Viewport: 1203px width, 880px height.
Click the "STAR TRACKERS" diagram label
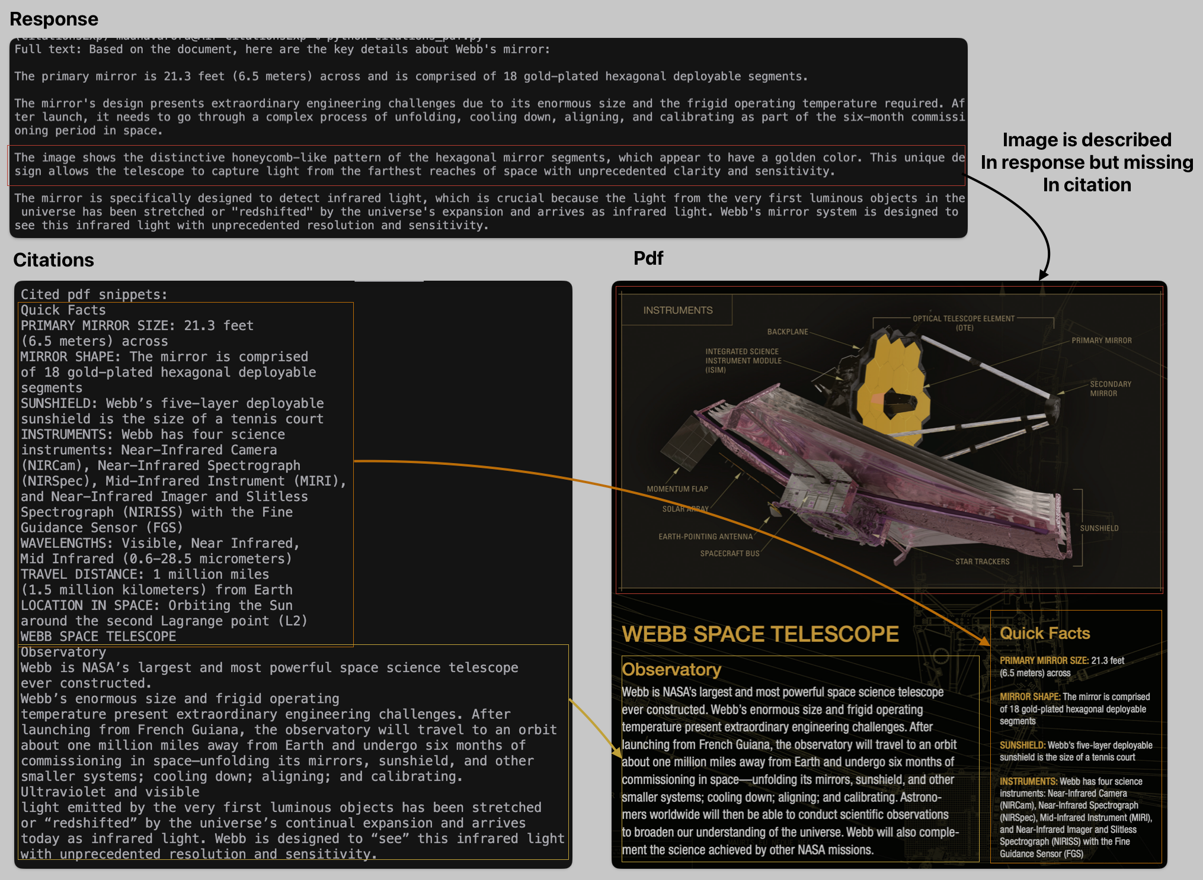982,561
